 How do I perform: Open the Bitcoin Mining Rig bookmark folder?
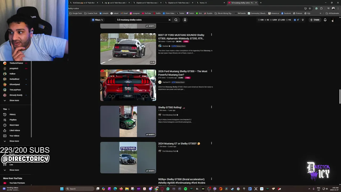223,13
